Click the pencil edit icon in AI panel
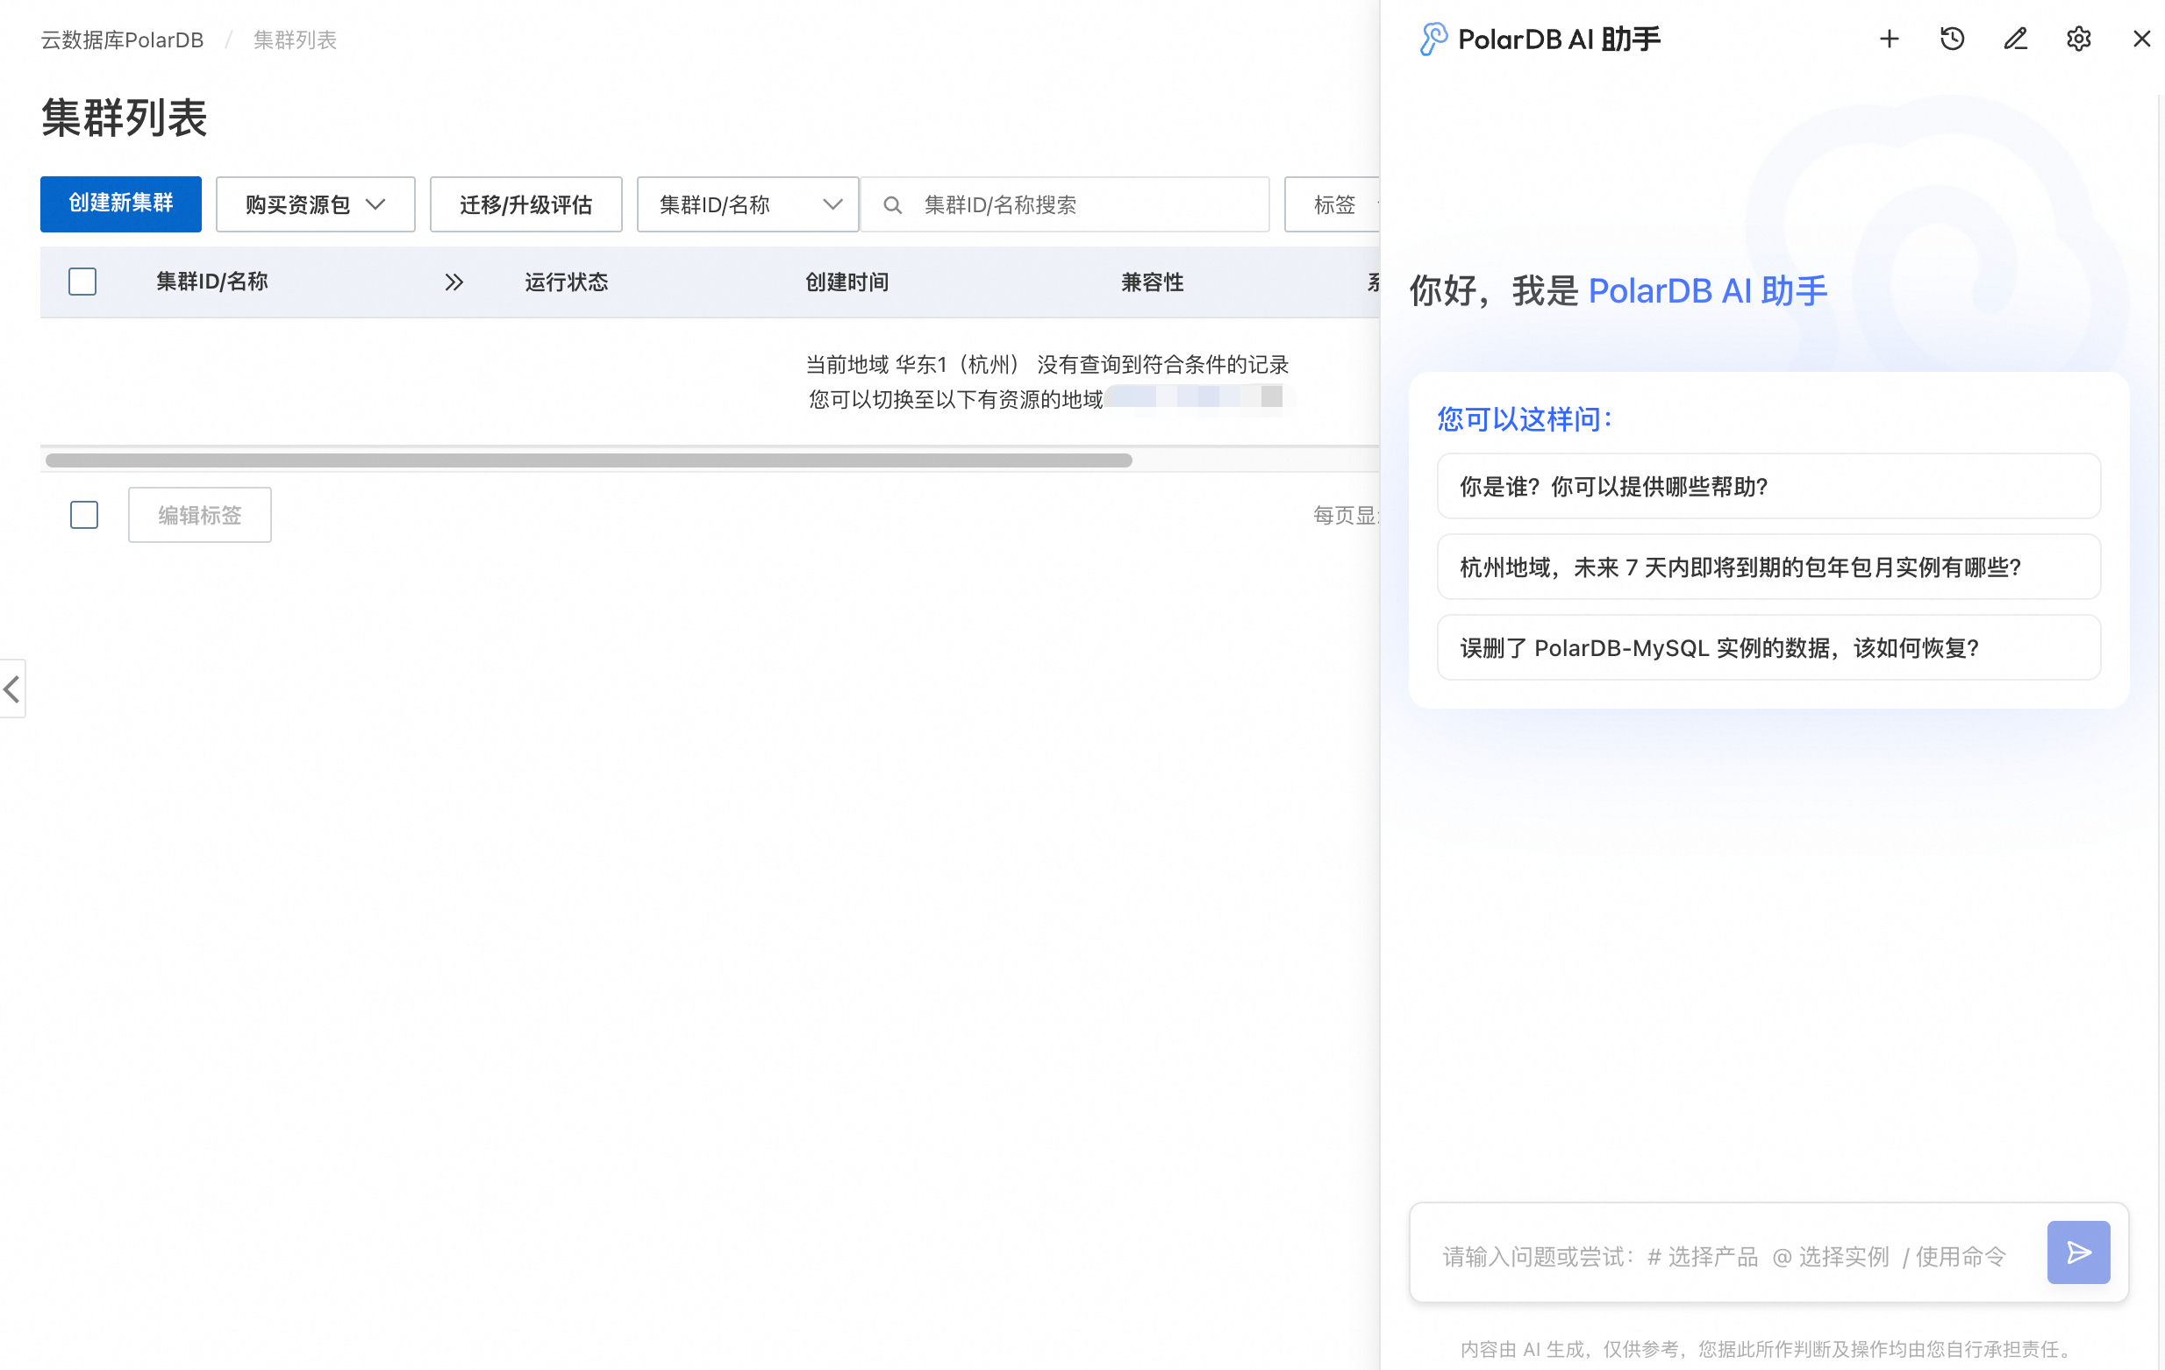 pos(2015,39)
